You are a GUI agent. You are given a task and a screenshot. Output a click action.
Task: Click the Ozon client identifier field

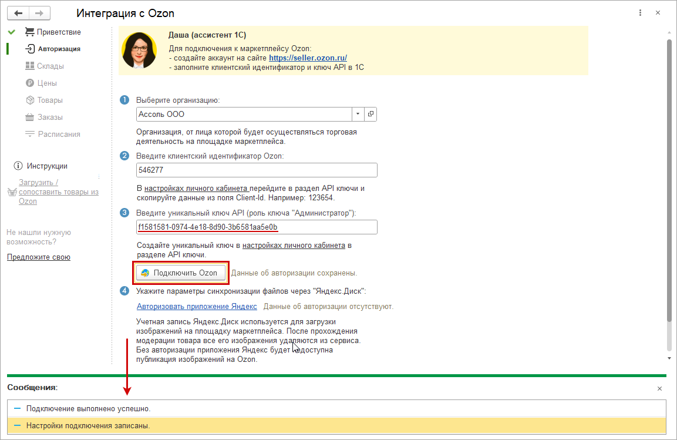(x=256, y=170)
